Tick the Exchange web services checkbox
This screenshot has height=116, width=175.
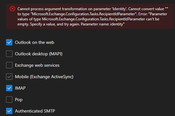(9, 65)
